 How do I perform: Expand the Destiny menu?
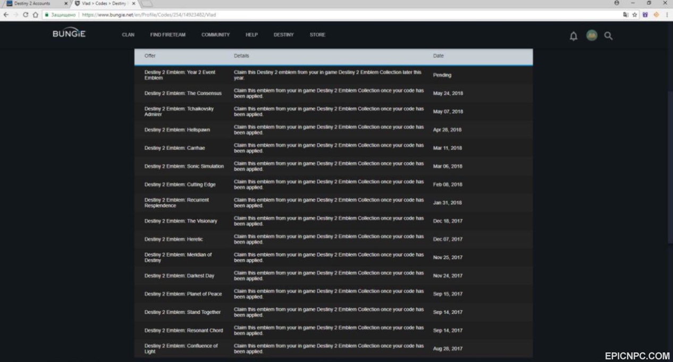point(283,35)
